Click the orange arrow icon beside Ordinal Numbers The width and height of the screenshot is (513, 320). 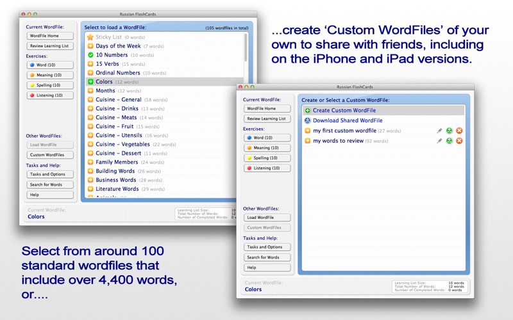90,73
